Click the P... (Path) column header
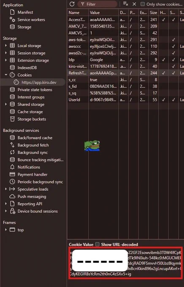Image resolution: width=184 pixels, height=287 pixels. 133,13
